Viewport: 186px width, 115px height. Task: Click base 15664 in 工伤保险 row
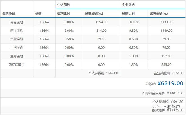pyautogui.click(x=44, y=48)
